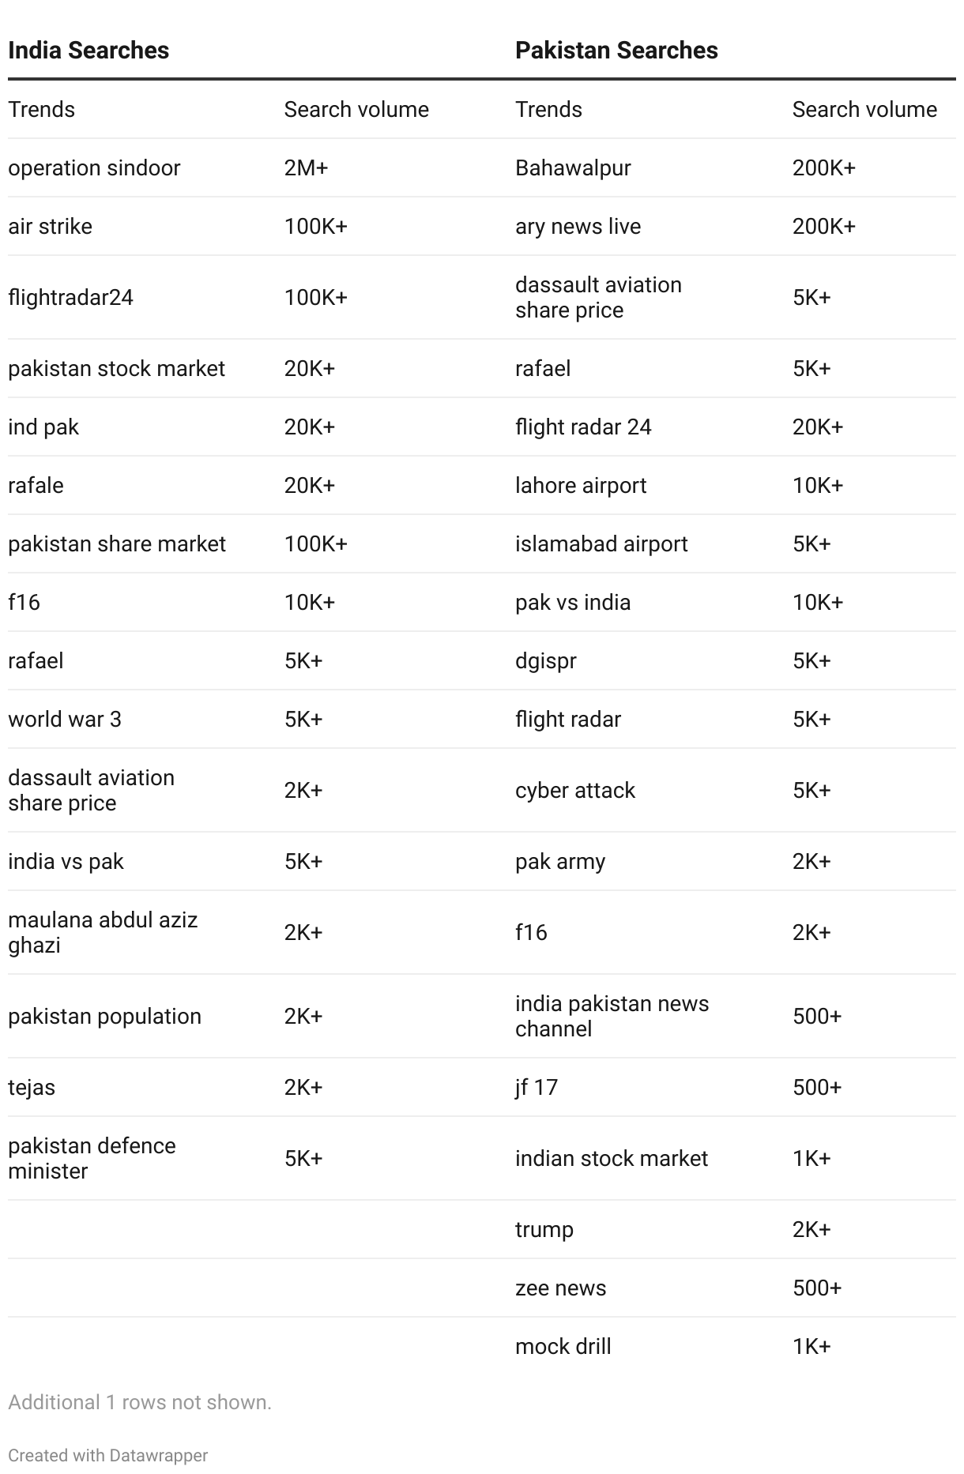Select the 'dgispr' trend cell
This screenshot has height=1474, width=964.
tap(546, 661)
